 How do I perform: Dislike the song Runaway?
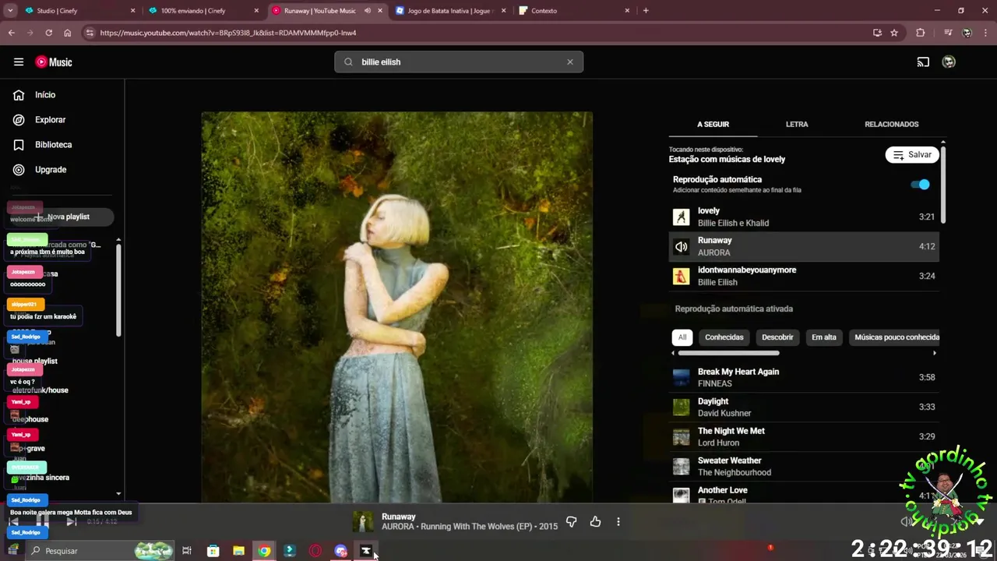tap(571, 522)
